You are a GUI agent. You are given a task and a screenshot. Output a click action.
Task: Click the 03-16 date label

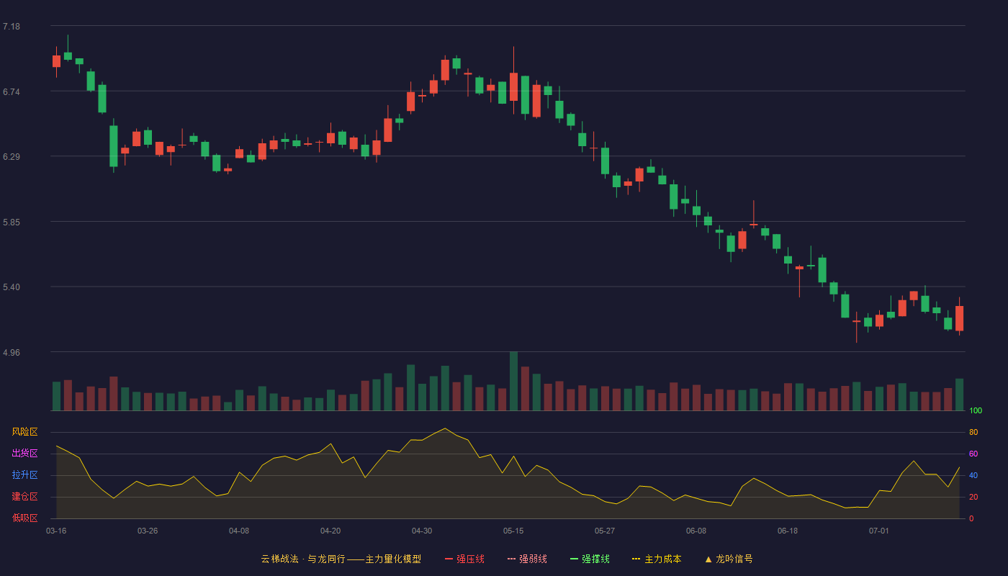[x=56, y=531]
